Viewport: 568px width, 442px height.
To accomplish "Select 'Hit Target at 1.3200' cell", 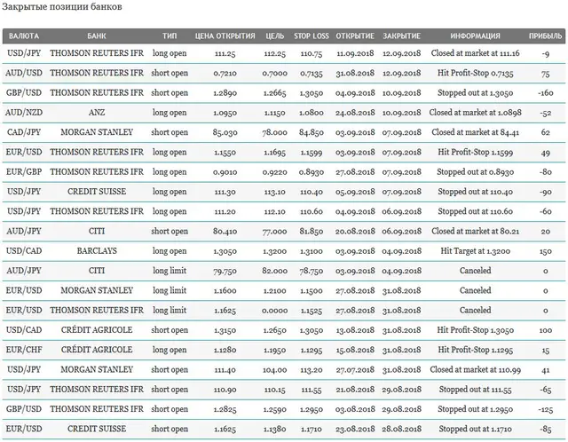I will (476, 250).
